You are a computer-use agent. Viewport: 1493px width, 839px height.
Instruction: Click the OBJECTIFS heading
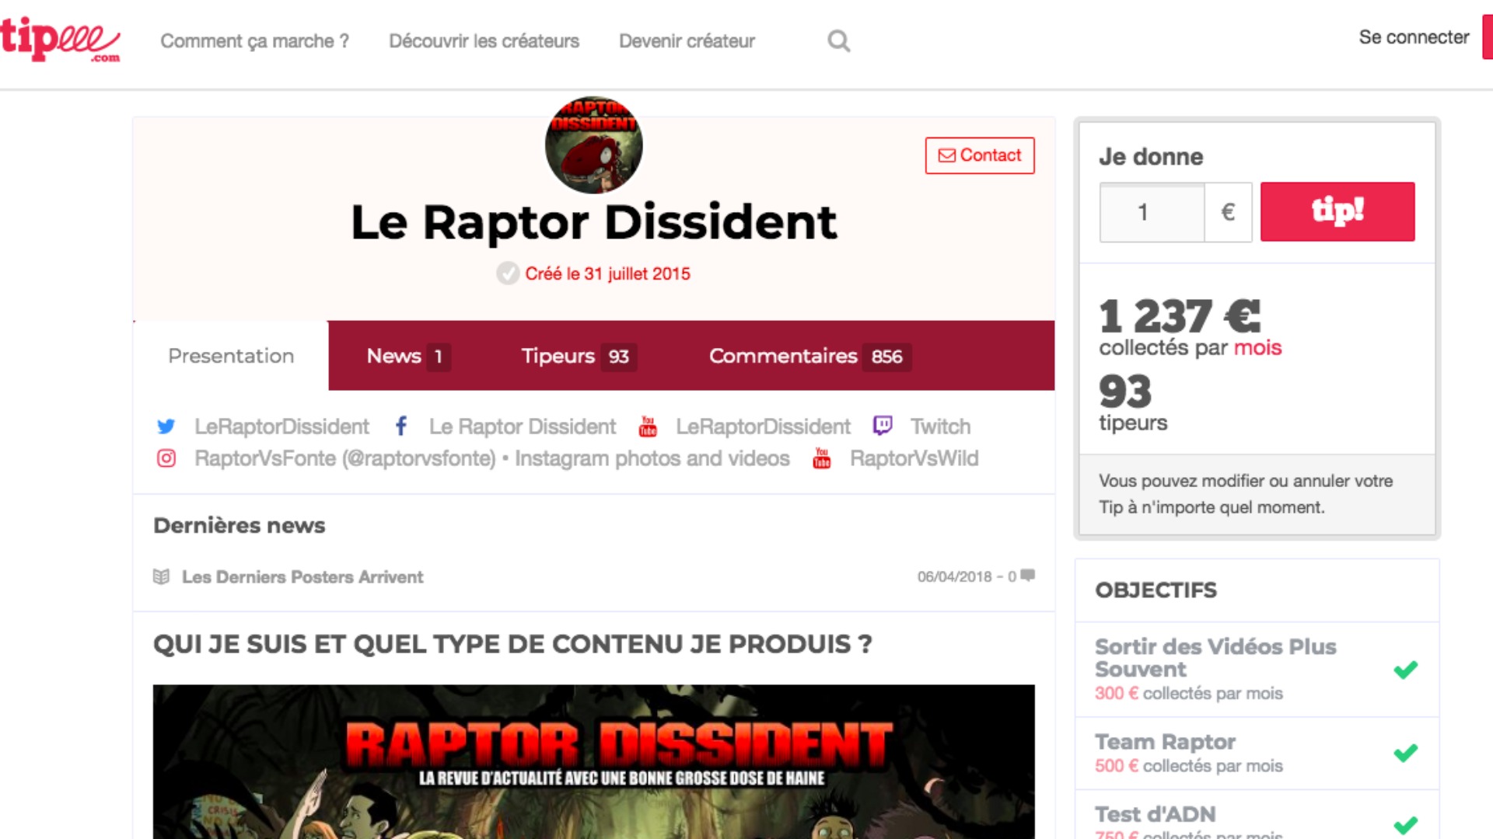click(x=1156, y=590)
